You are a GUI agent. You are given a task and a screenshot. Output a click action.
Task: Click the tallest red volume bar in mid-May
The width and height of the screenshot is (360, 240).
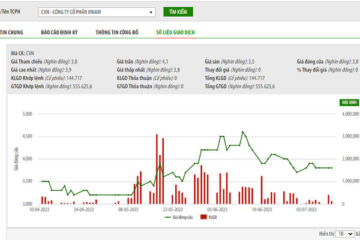pyautogui.click(x=157, y=169)
